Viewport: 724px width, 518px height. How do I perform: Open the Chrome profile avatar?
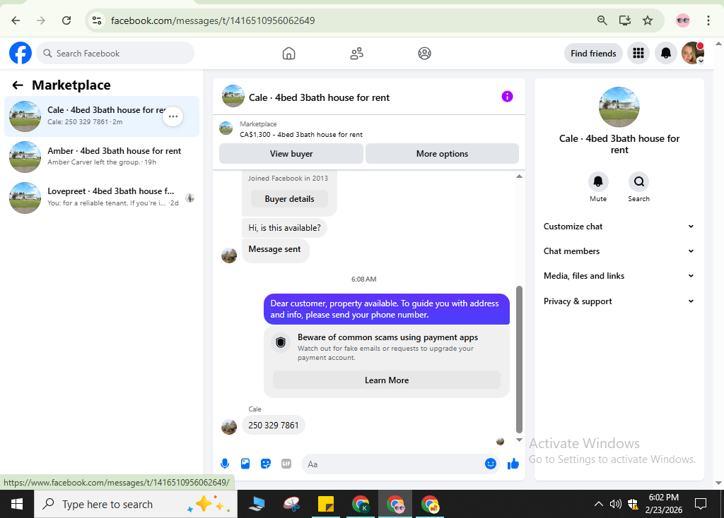click(x=683, y=20)
